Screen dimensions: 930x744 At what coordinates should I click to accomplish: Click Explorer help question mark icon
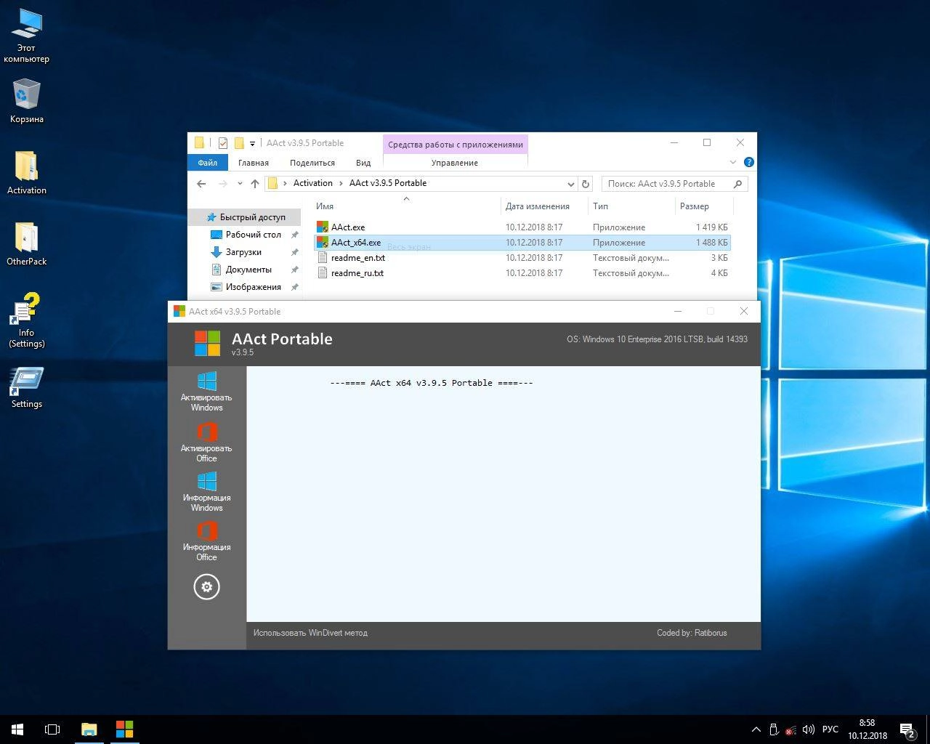click(749, 162)
